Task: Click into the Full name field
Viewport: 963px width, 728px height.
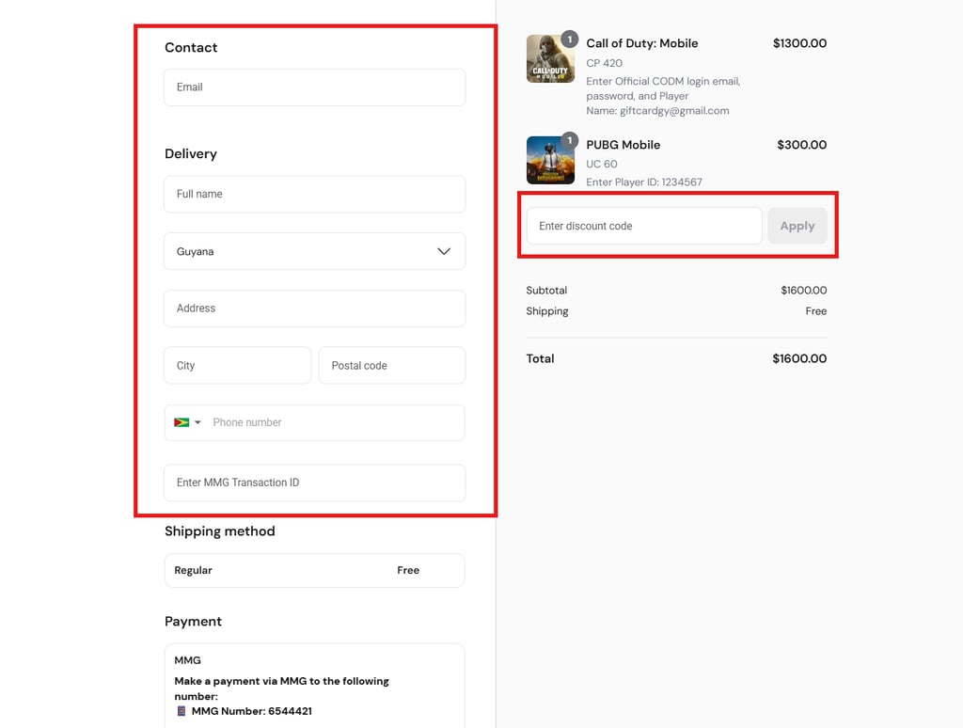Action: [314, 195]
